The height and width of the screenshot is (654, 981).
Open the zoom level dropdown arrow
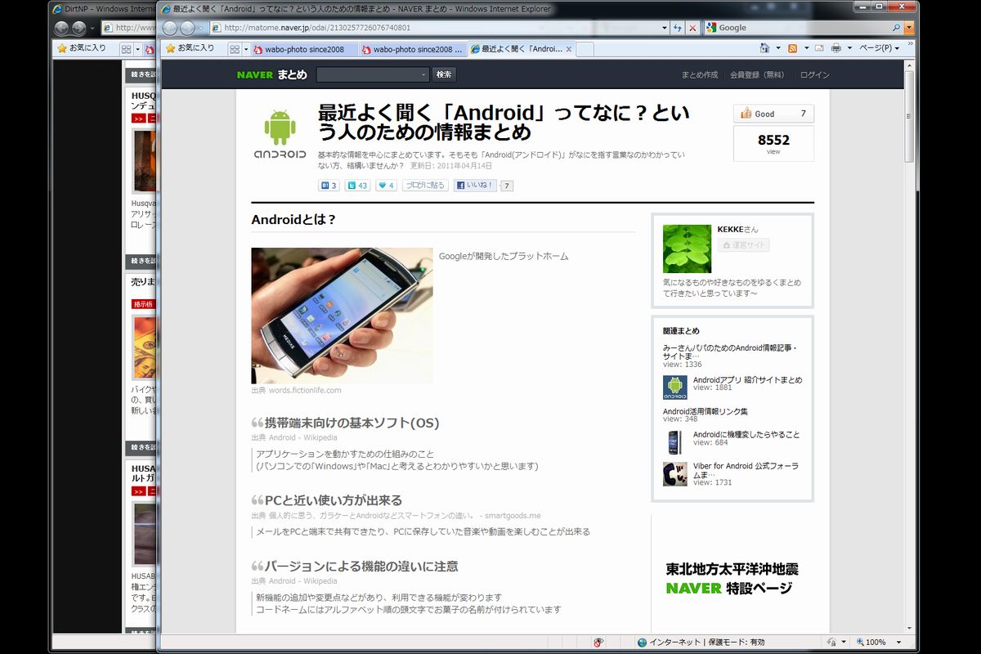pyautogui.click(x=899, y=643)
